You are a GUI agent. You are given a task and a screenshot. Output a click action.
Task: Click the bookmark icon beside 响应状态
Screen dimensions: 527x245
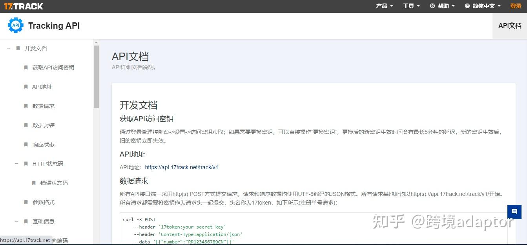pyautogui.click(x=25, y=144)
